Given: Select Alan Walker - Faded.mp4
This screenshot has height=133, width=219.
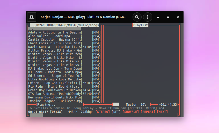Looking at the screenshot, I should click(64, 36).
